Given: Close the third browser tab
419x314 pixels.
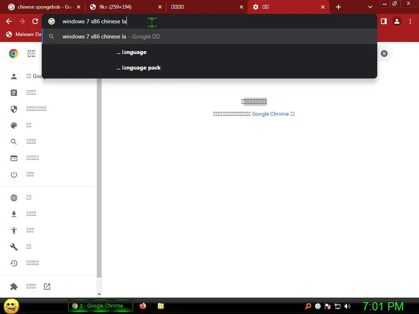Looking at the screenshot, I should tap(241, 7).
